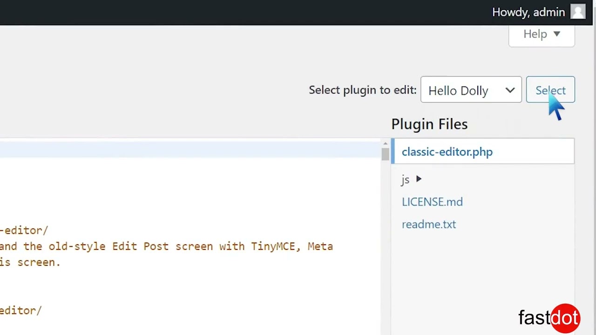Click the Select button
The width and height of the screenshot is (596, 335).
[x=550, y=90]
